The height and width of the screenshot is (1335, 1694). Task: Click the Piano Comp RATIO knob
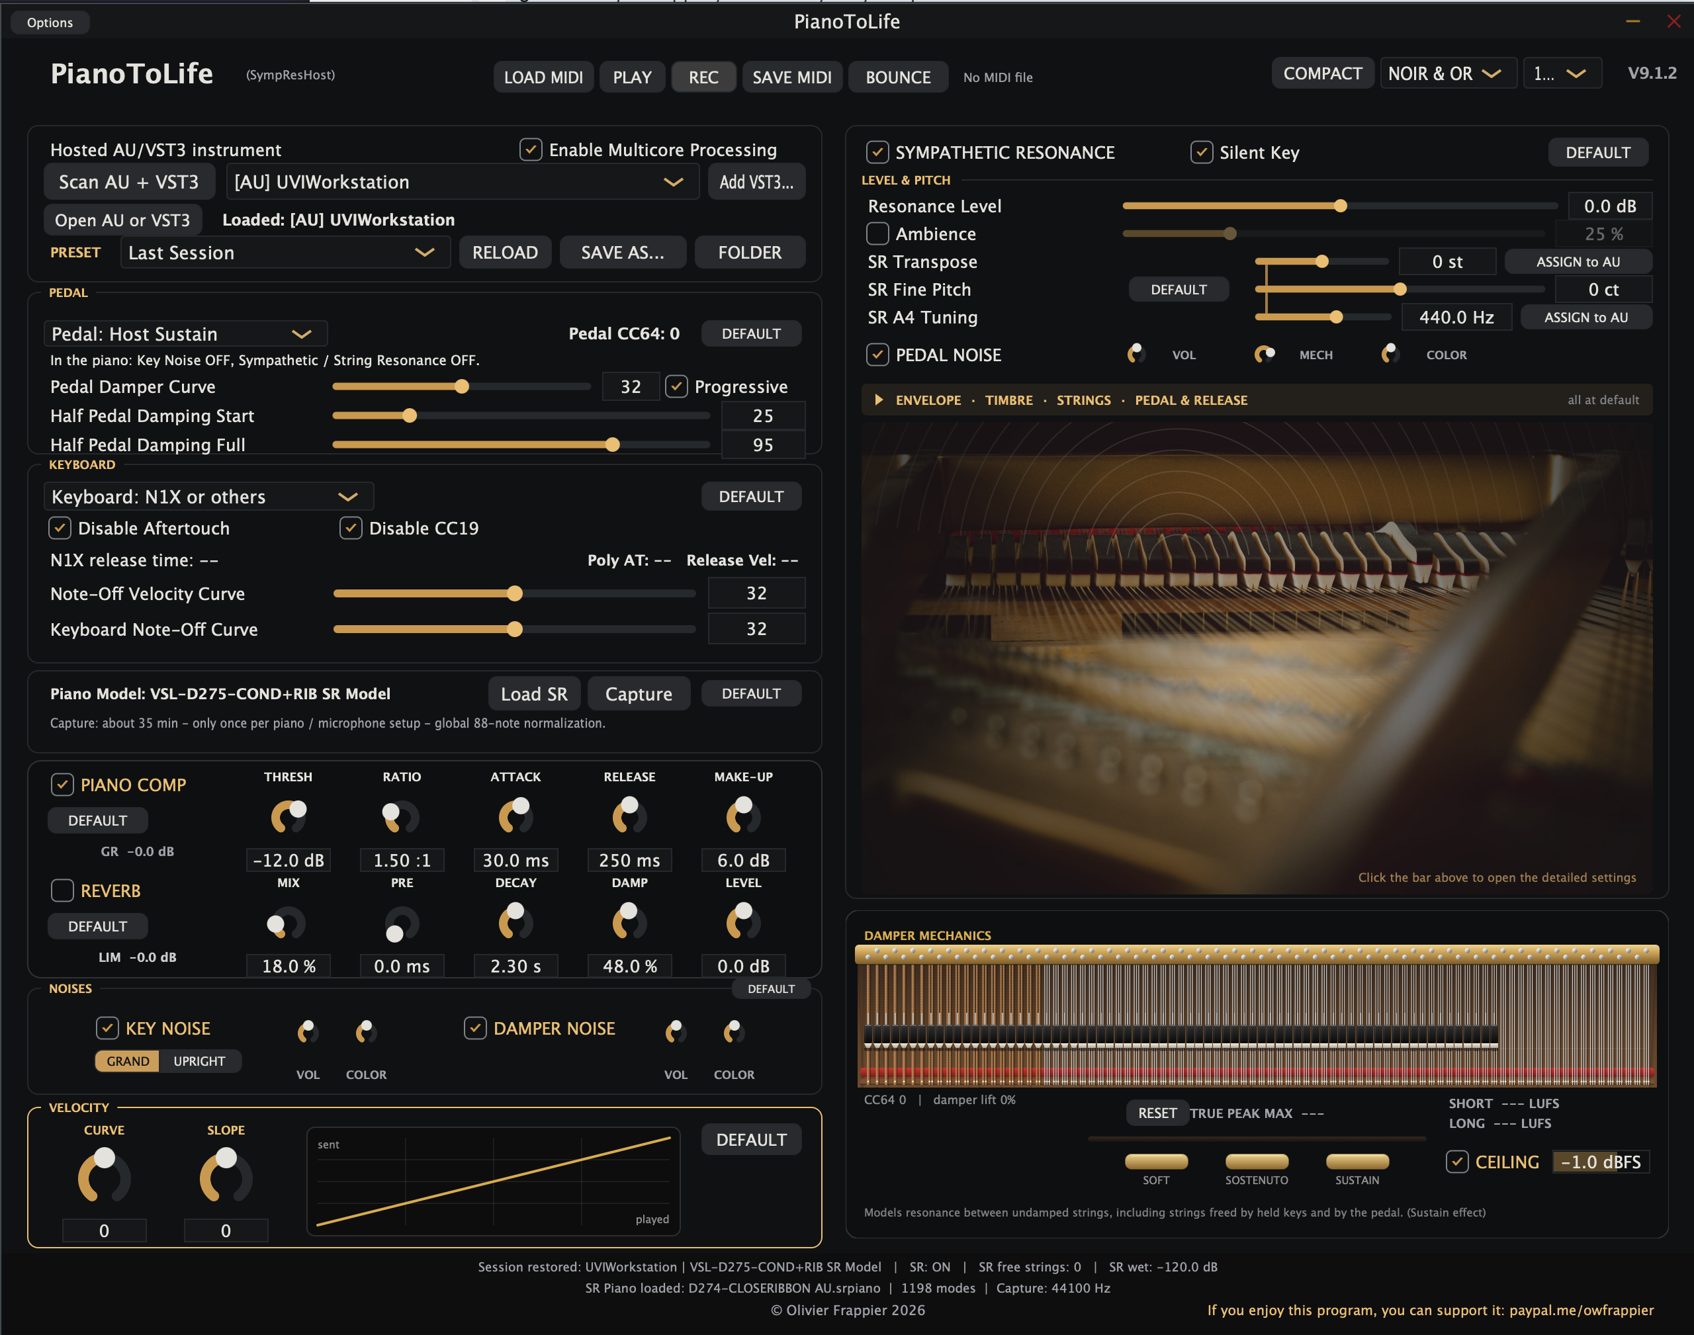(x=401, y=817)
